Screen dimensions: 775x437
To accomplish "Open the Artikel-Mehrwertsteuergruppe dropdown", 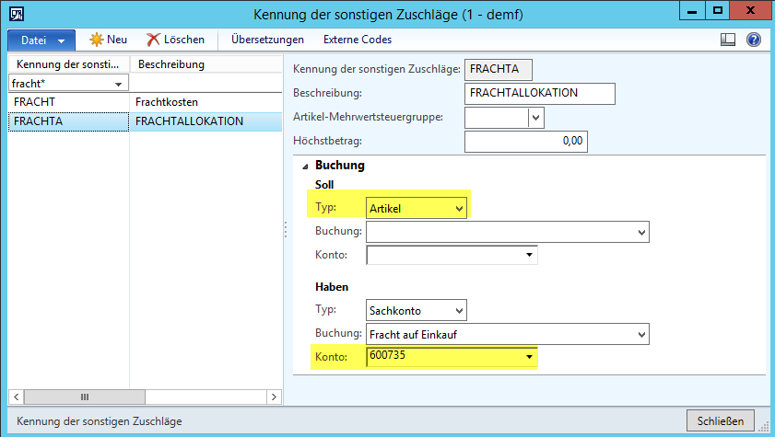I will coord(535,118).
